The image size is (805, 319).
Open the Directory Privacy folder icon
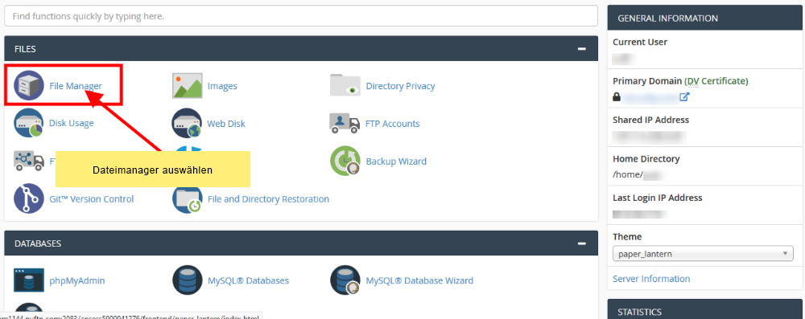tap(345, 85)
